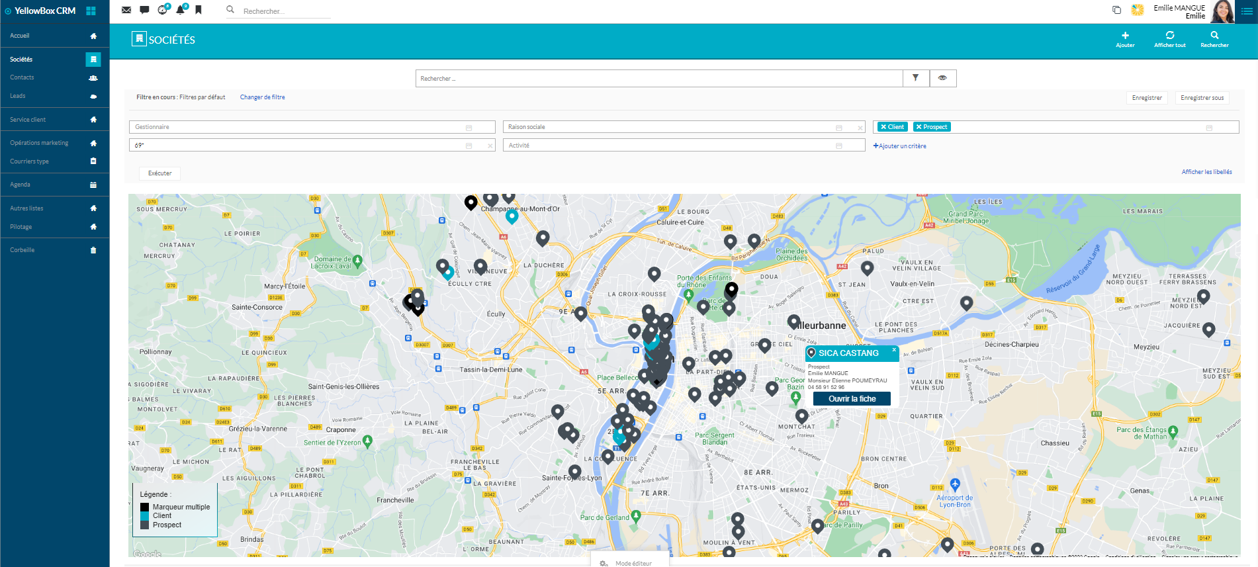Open the hamburger menu at top right
The image size is (1258, 567).
pos(1247,11)
